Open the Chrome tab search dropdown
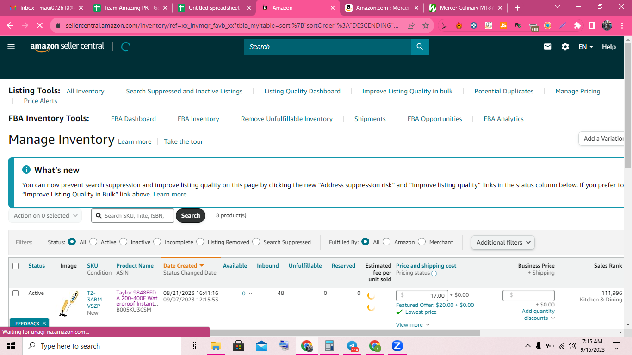632x355 pixels. [x=557, y=7]
